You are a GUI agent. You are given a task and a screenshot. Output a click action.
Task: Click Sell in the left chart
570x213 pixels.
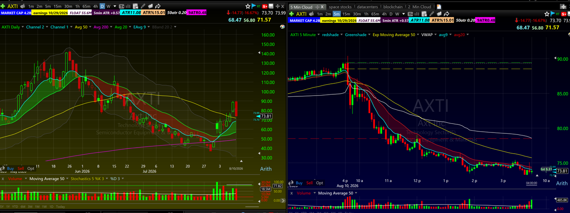click(x=21, y=168)
